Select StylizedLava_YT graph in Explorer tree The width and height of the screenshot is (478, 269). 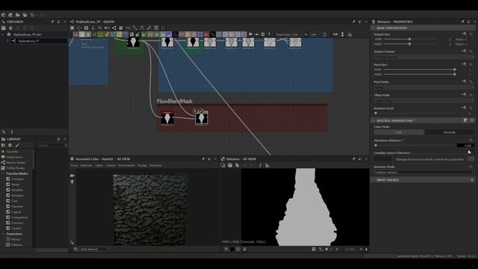[28, 41]
